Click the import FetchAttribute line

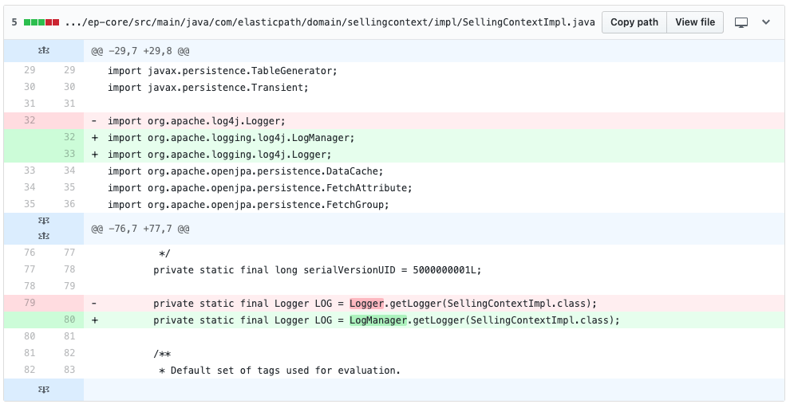coord(260,187)
